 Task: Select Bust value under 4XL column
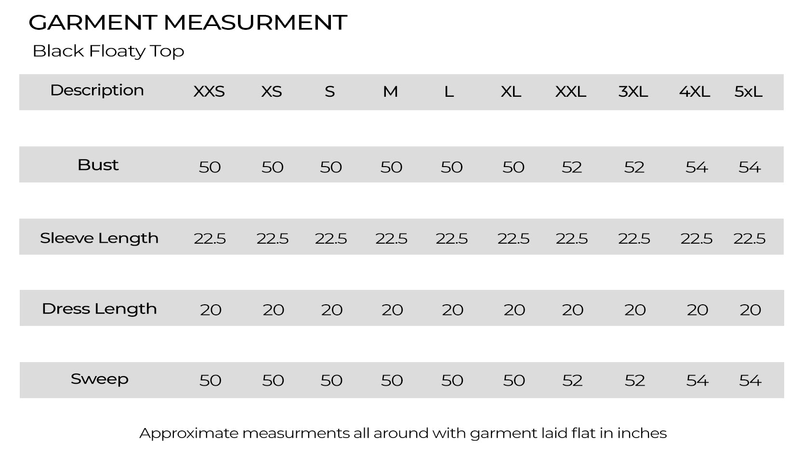(x=697, y=167)
